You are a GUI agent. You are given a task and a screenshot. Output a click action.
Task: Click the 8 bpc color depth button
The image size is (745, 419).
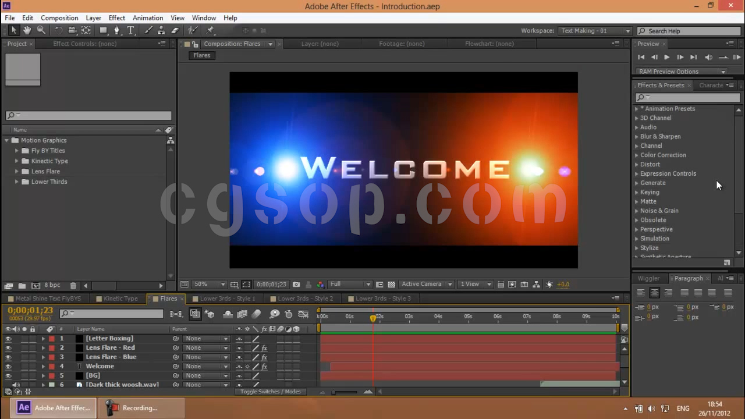click(x=52, y=286)
